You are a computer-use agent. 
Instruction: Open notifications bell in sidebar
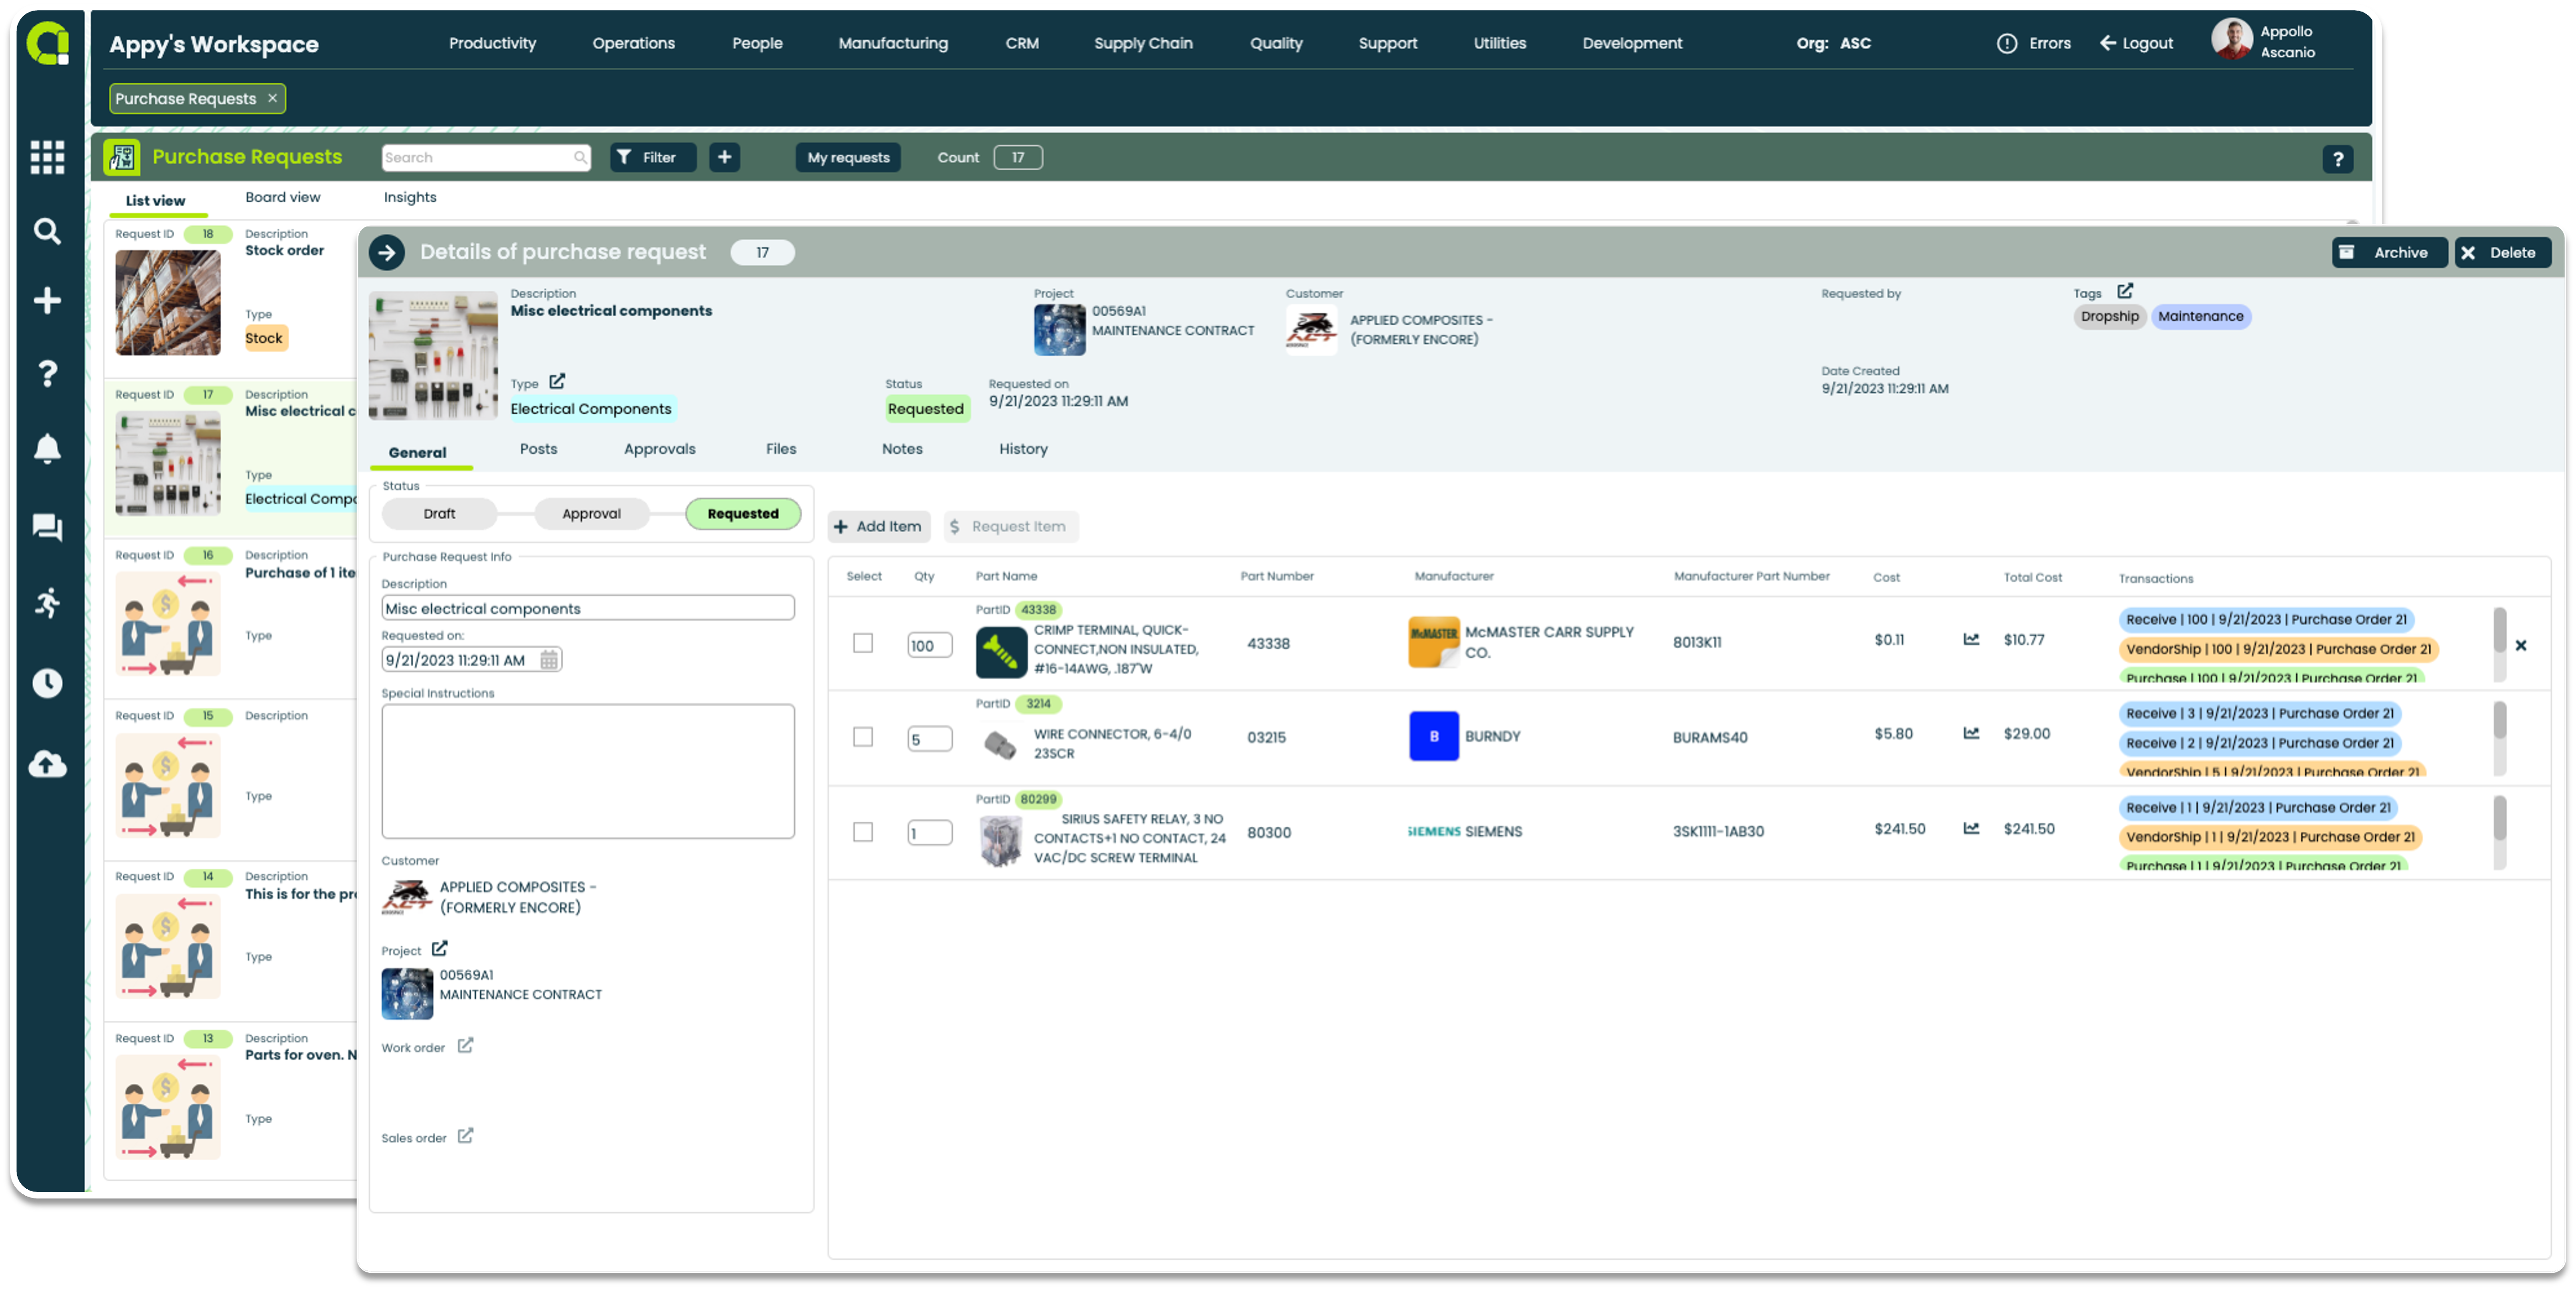point(47,449)
